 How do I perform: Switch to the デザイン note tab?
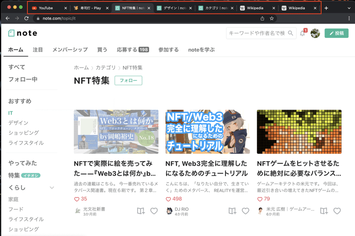[174, 8]
